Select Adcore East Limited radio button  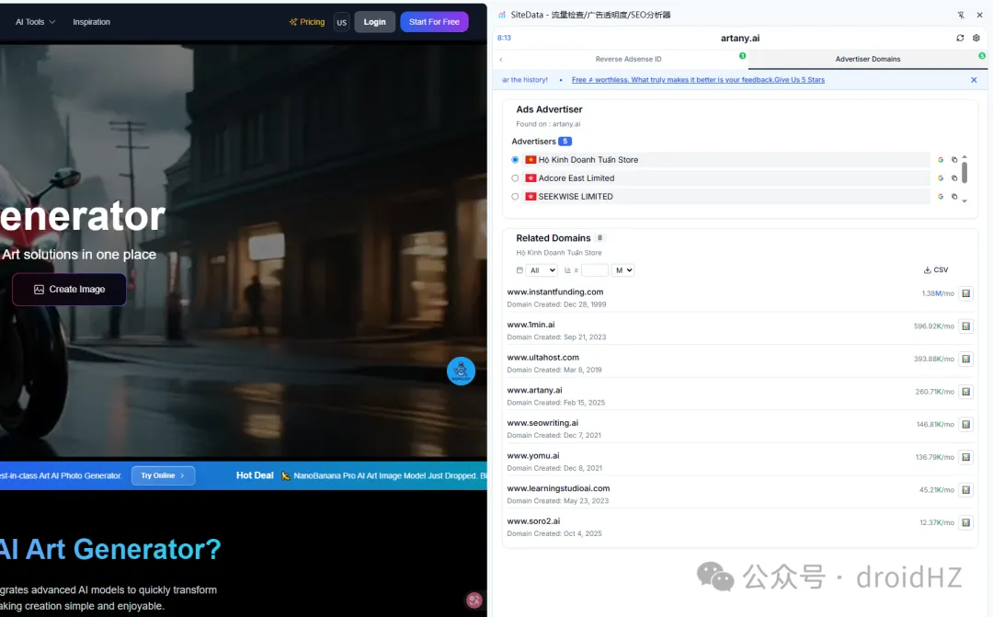click(x=515, y=178)
